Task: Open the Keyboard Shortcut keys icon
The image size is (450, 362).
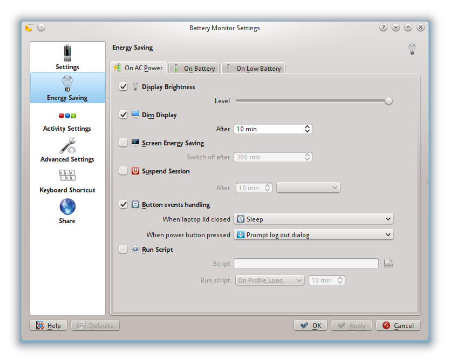Action: click(67, 175)
